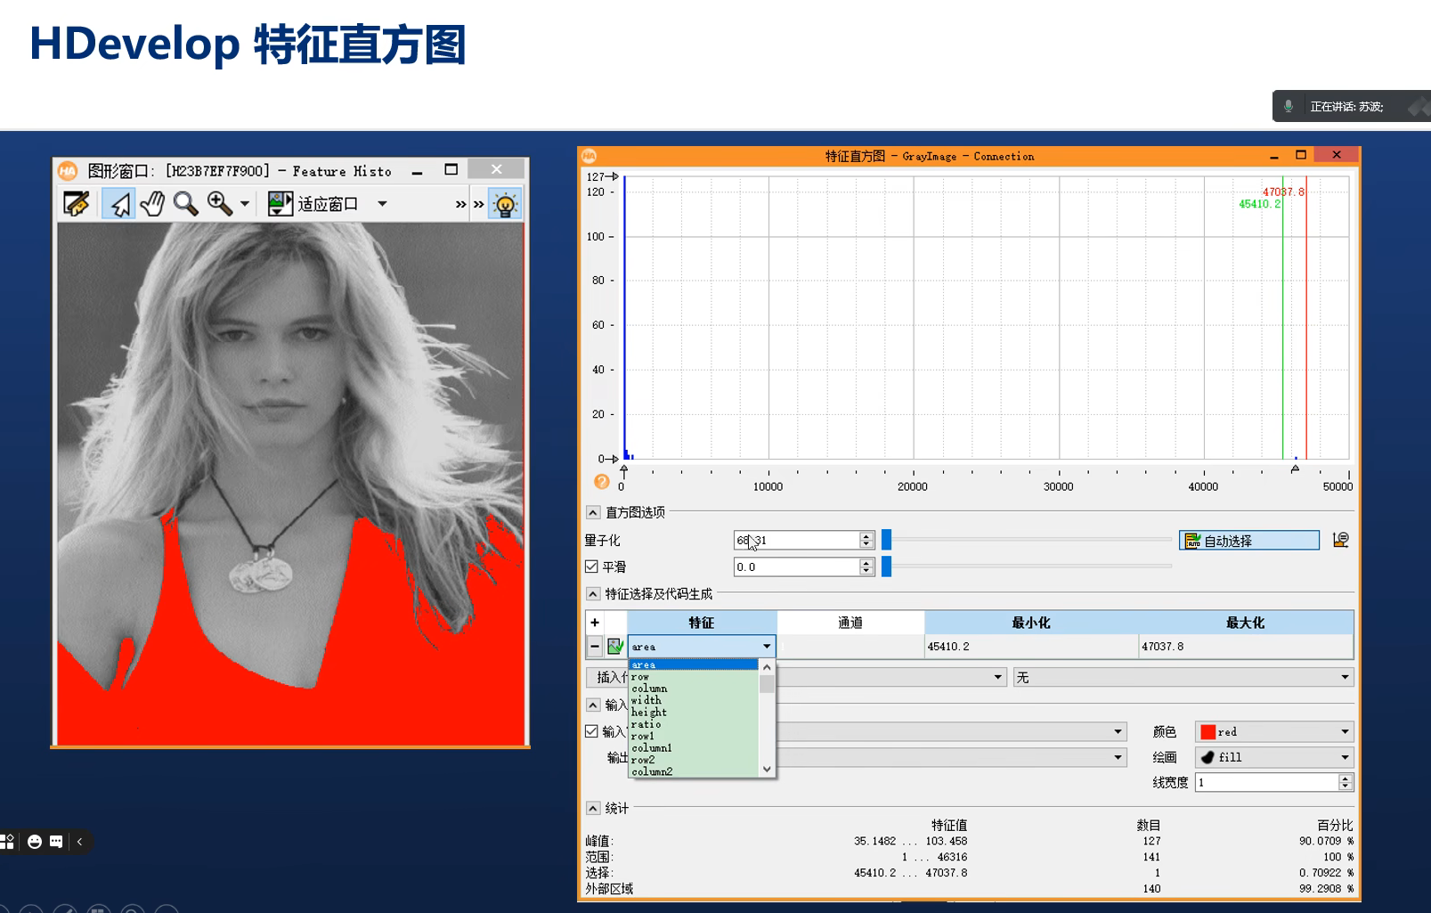
Task: Click the export histogram settings icon
Action: tap(1339, 539)
